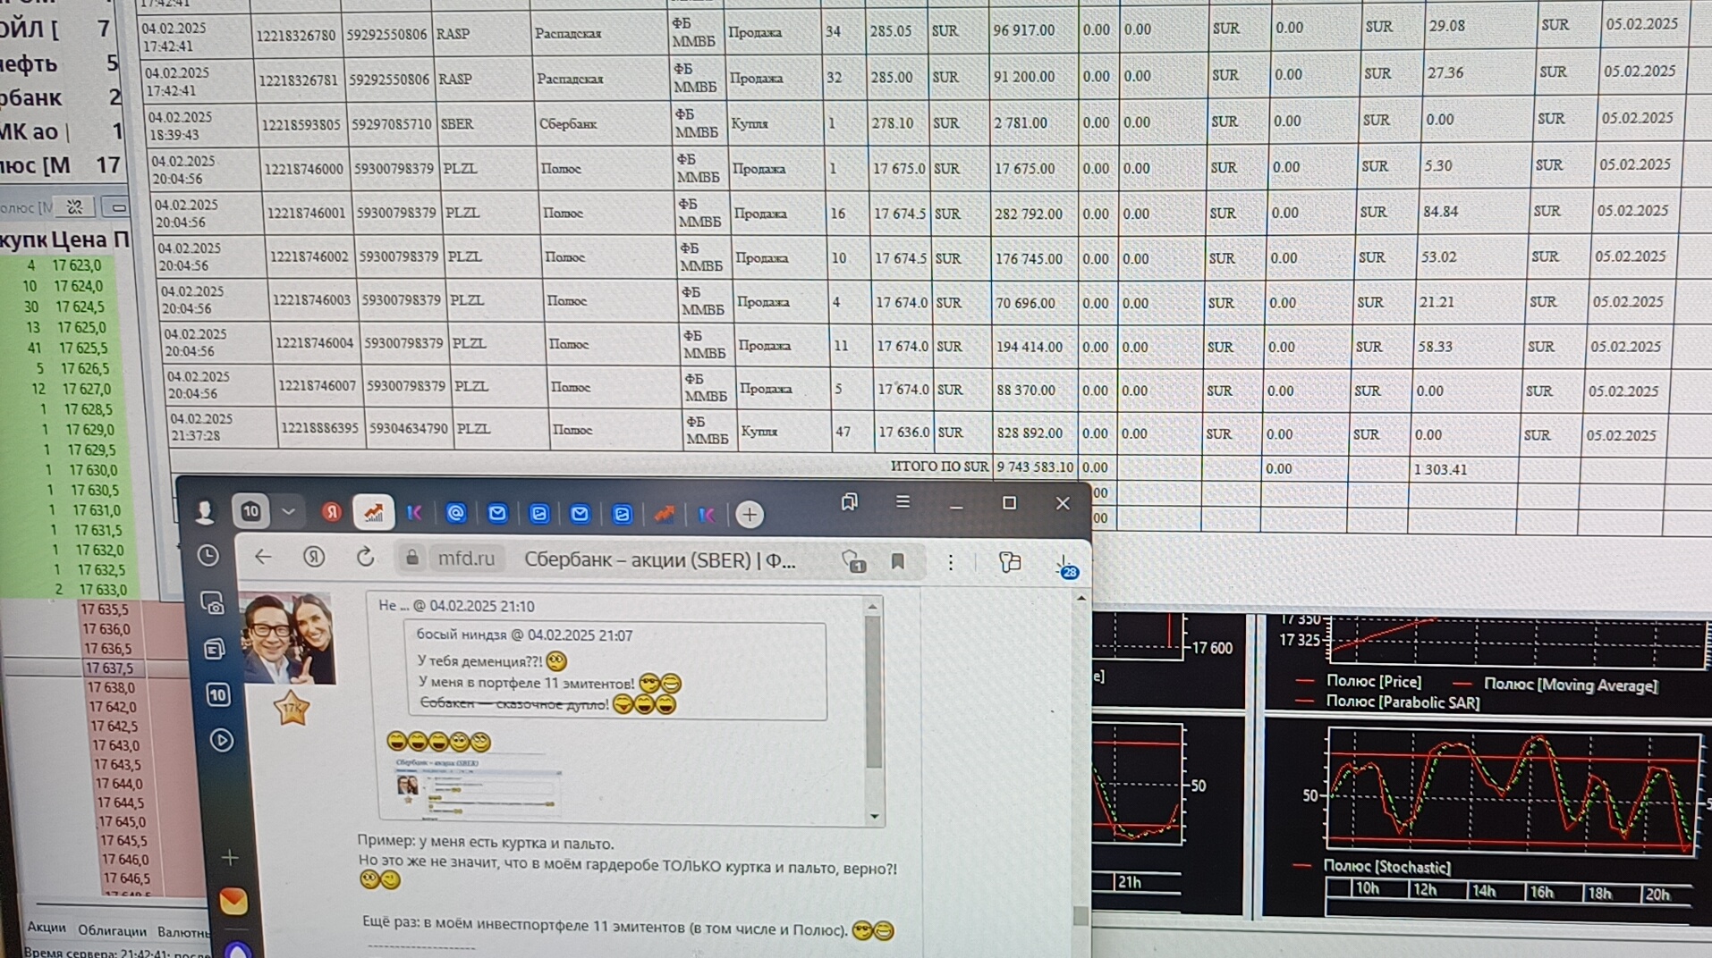The height and width of the screenshot is (958, 1712).
Task: Click the Полюс [Moving Average] legend label
Action: point(1571,685)
